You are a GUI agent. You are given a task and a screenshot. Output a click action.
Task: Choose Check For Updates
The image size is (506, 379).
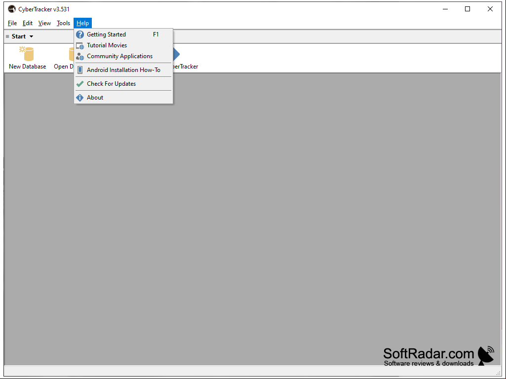point(123,84)
